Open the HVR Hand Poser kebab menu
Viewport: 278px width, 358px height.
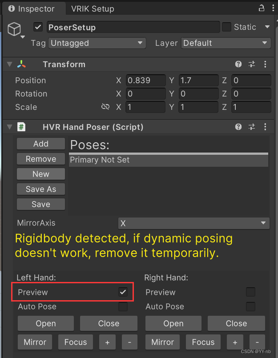click(x=266, y=127)
